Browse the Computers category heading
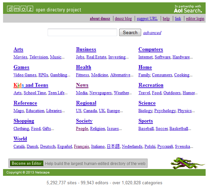209x190 pixels. coord(151,49)
